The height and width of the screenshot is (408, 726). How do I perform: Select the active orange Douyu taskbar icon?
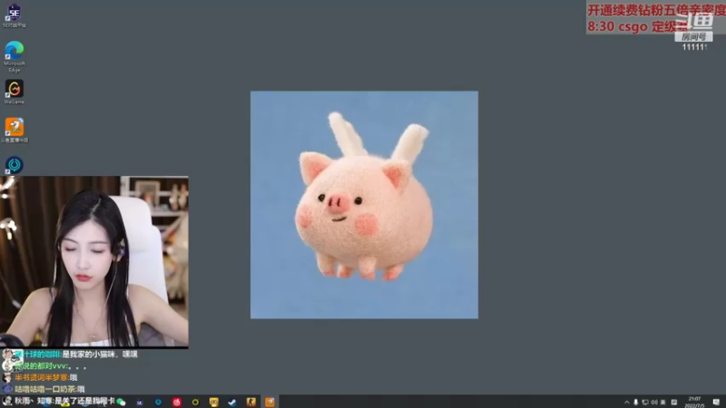pos(270,402)
